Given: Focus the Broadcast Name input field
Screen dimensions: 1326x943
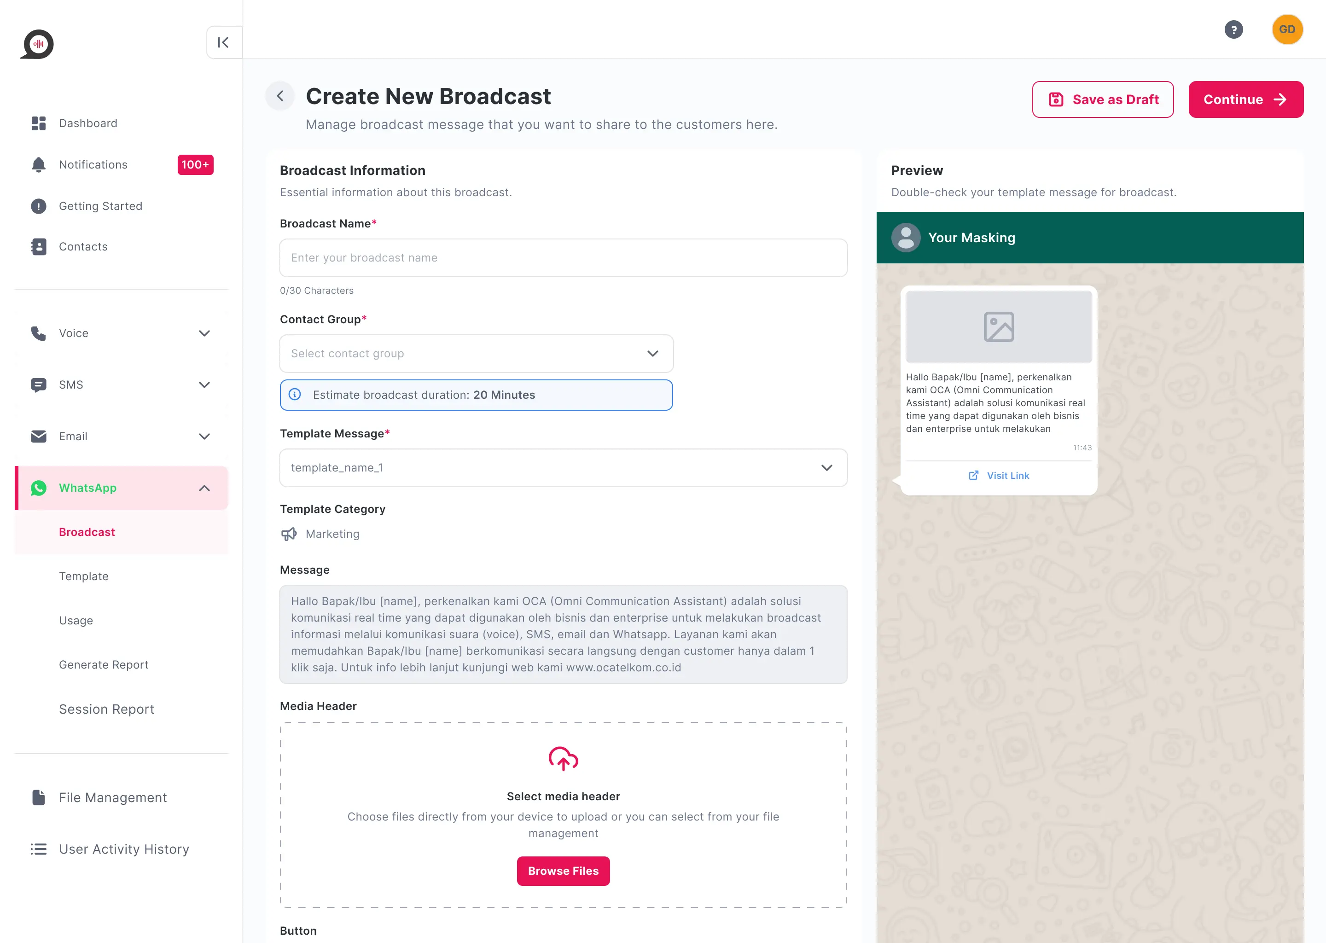Looking at the screenshot, I should click(563, 258).
